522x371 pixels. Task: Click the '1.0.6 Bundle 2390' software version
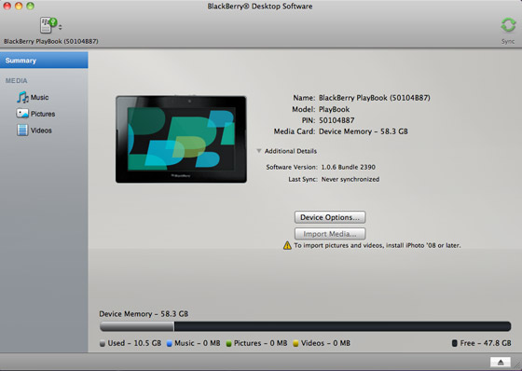[x=349, y=167]
